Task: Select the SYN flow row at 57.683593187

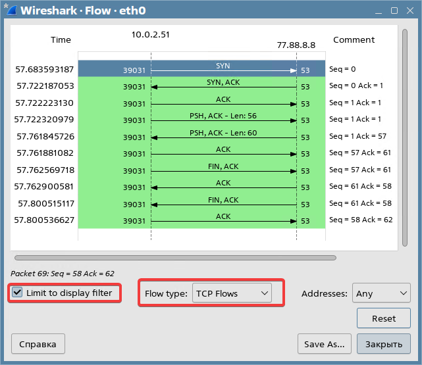Action: click(201, 68)
